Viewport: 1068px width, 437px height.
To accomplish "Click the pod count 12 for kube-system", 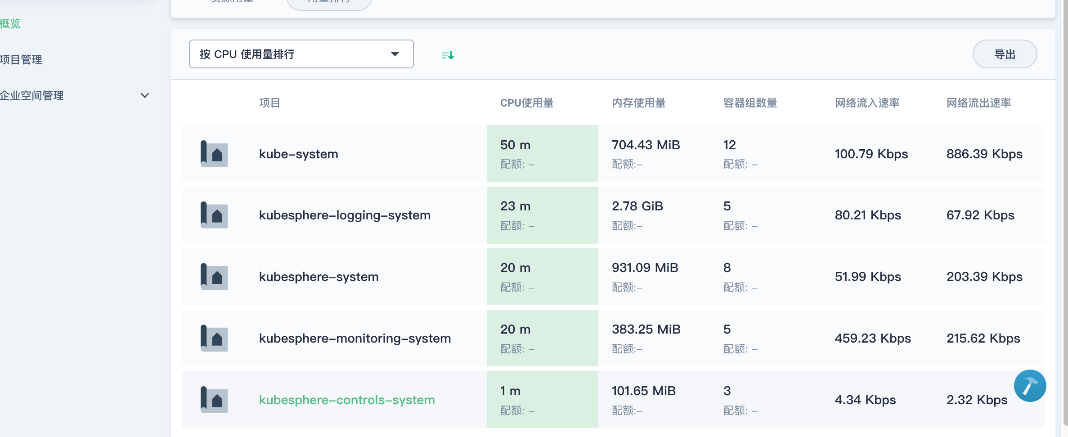I will tap(730, 145).
